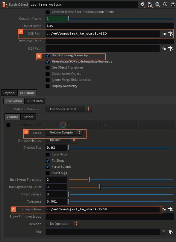Open the gear settings menu icon
The height and width of the screenshot is (242, 176).
[143, 5]
